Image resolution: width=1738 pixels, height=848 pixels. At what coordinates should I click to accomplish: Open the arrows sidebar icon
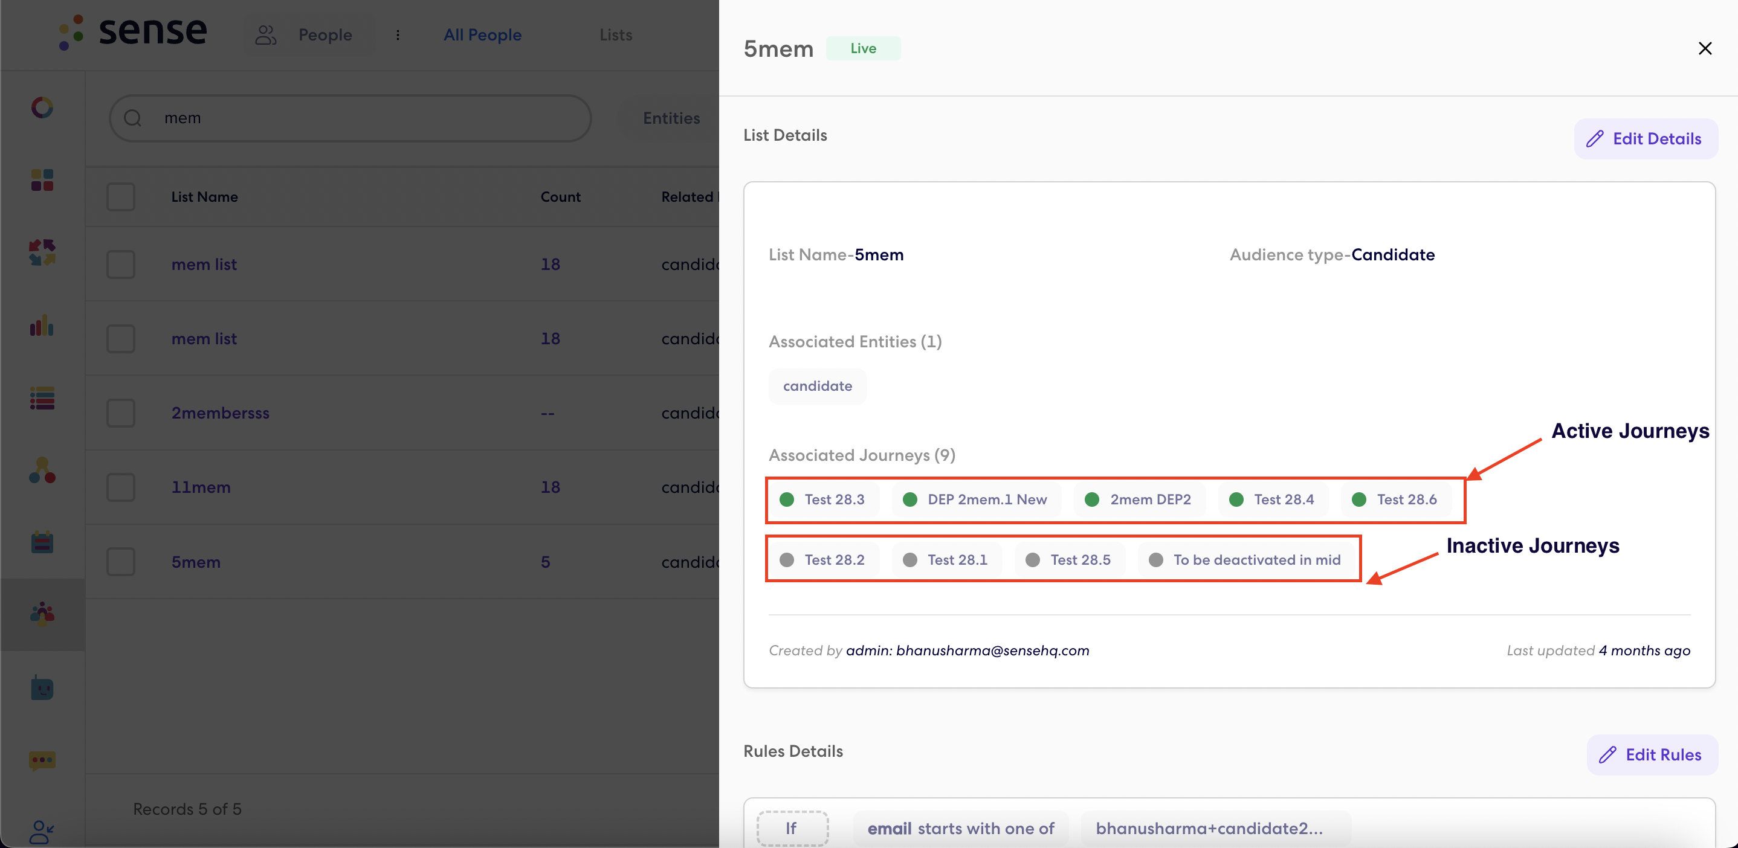[x=42, y=253]
